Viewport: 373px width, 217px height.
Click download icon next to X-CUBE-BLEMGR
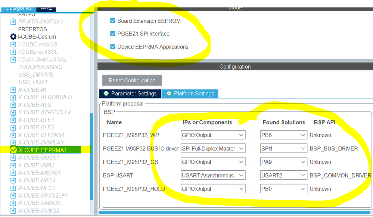tap(13, 135)
